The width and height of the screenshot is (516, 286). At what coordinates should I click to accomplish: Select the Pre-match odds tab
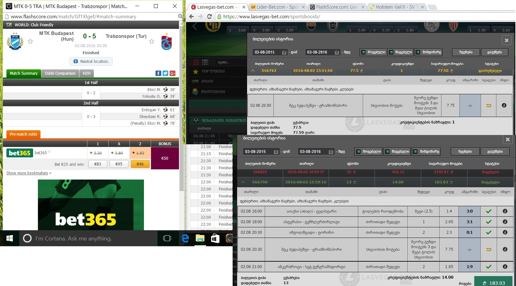click(23, 134)
